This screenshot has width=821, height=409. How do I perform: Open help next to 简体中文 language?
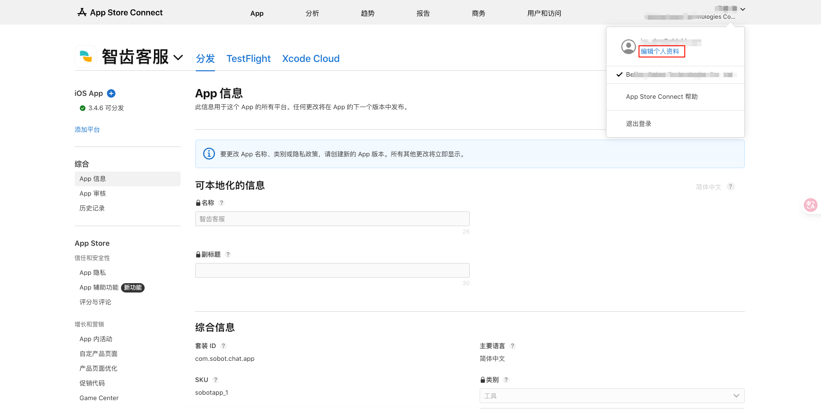point(730,187)
